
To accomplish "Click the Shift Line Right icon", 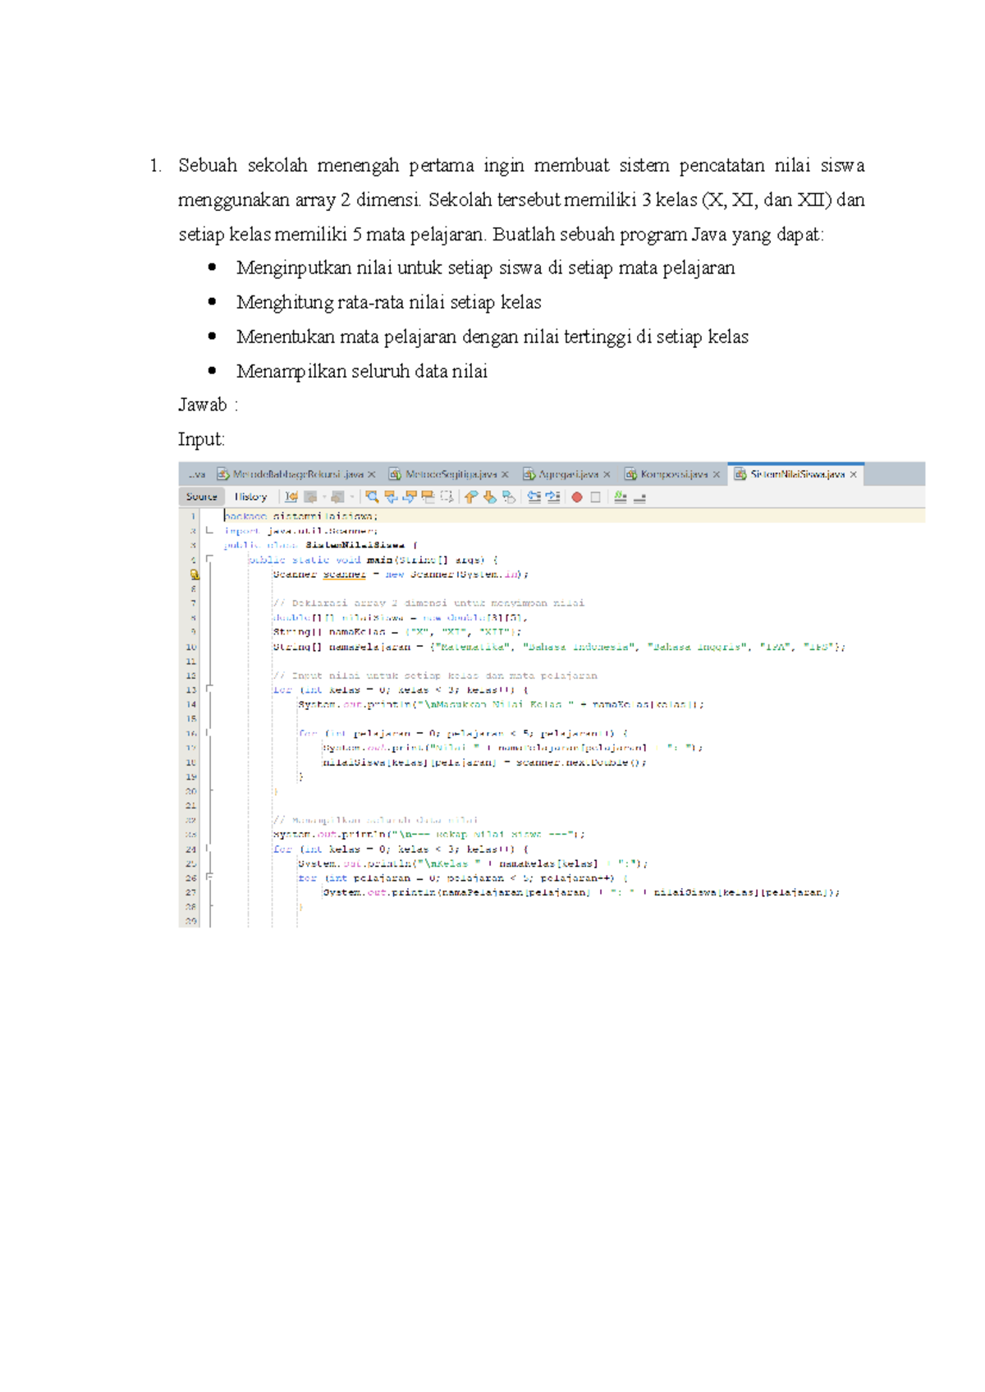I will pos(553,497).
